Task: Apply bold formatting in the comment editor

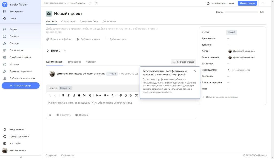Action: coord(63,95)
